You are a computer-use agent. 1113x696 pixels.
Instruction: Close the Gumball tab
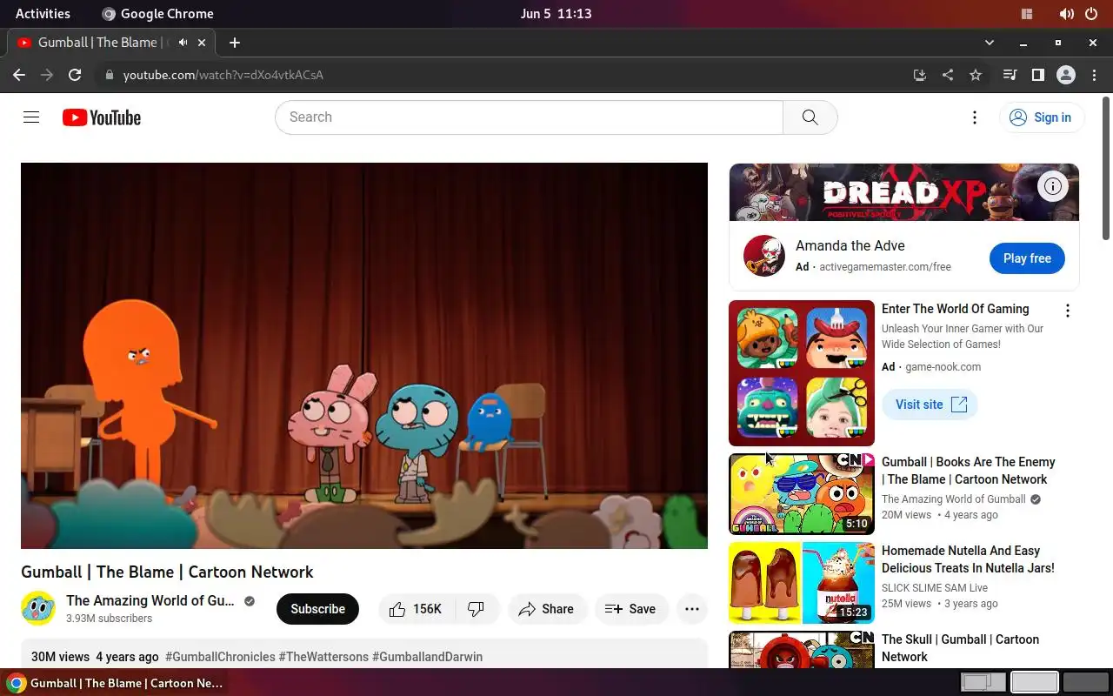[202, 42]
